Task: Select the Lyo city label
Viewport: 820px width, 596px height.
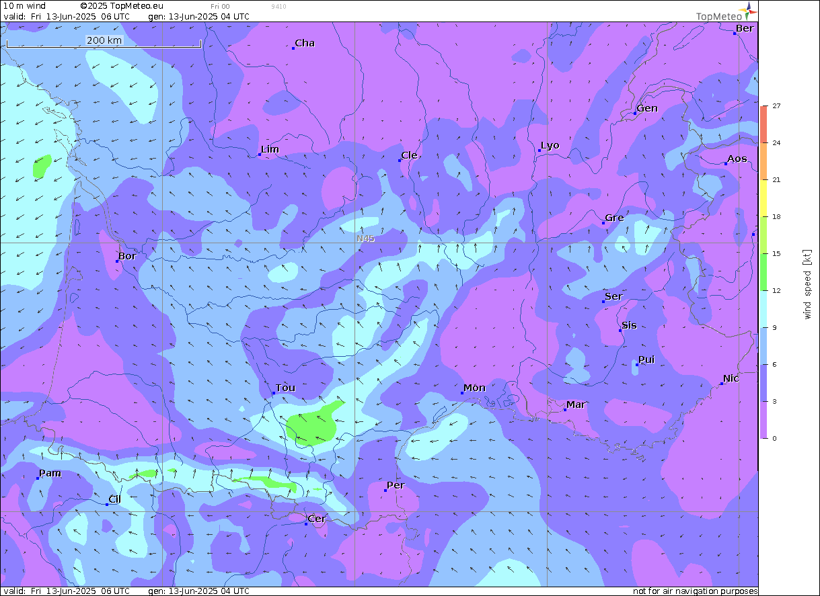Action: click(x=550, y=145)
